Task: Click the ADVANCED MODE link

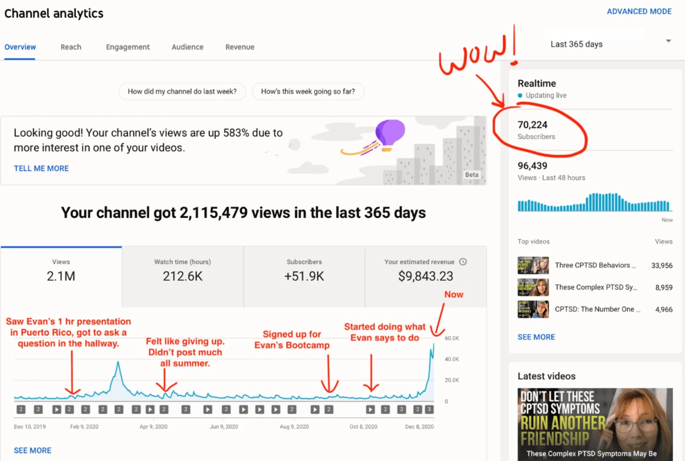Action: click(x=639, y=11)
